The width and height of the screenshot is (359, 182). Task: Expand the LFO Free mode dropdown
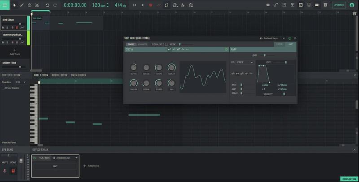pos(245,62)
